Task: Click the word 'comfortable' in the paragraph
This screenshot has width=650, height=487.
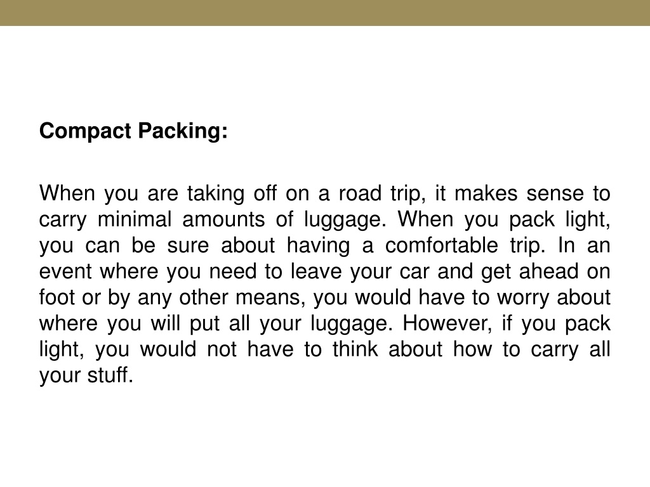Action: pos(442,245)
